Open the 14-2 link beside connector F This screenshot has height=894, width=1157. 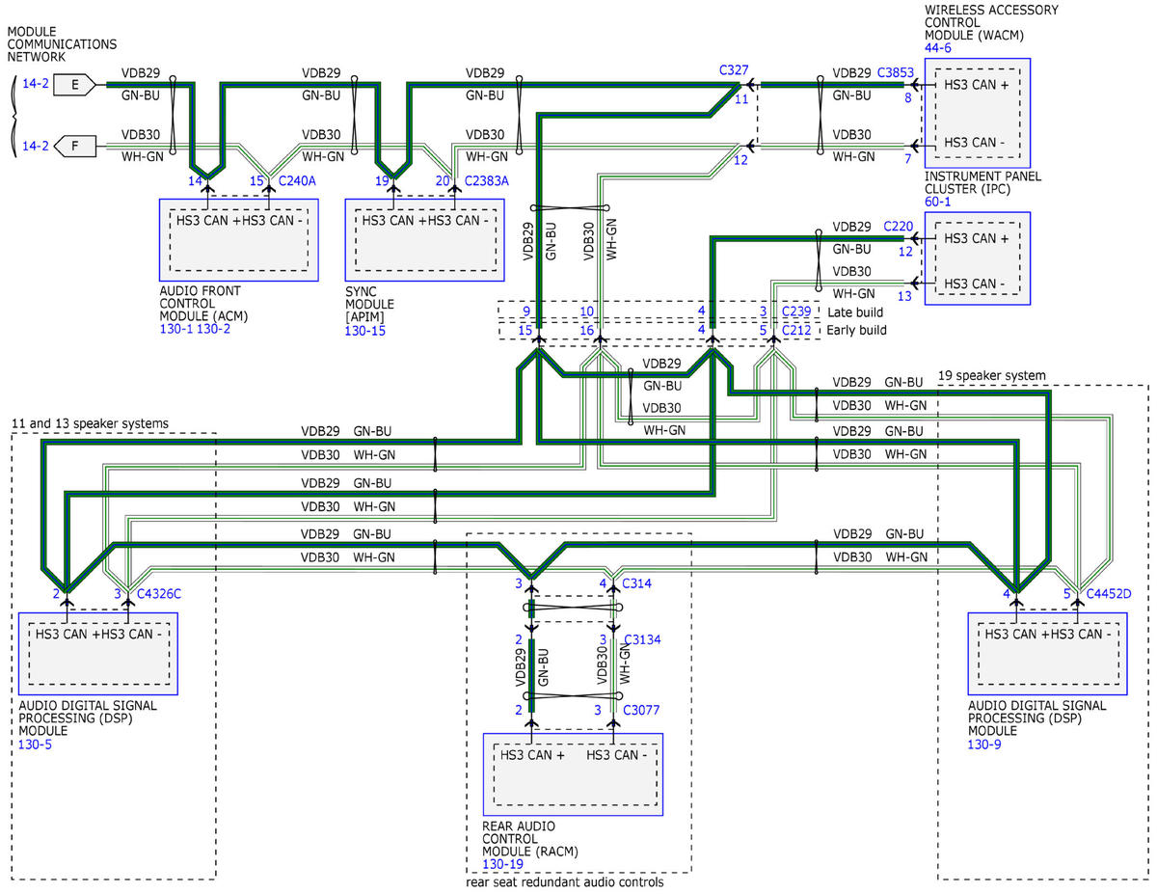(x=36, y=147)
